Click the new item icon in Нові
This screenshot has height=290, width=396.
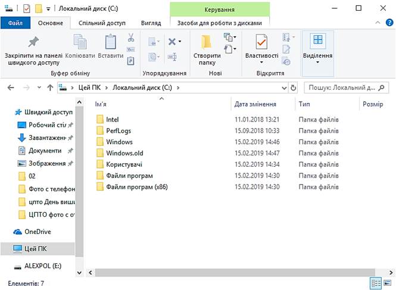point(228,37)
